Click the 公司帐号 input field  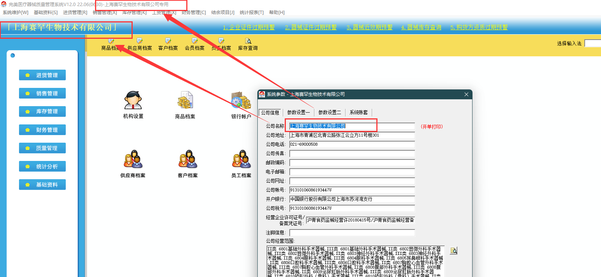tap(352, 190)
